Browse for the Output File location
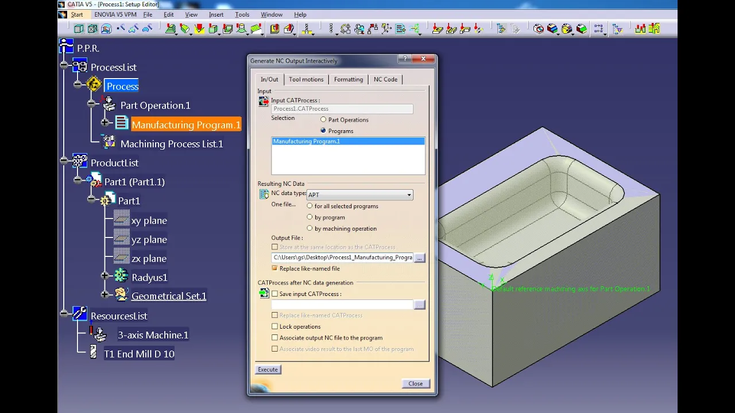The width and height of the screenshot is (735, 413). (420, 258)
